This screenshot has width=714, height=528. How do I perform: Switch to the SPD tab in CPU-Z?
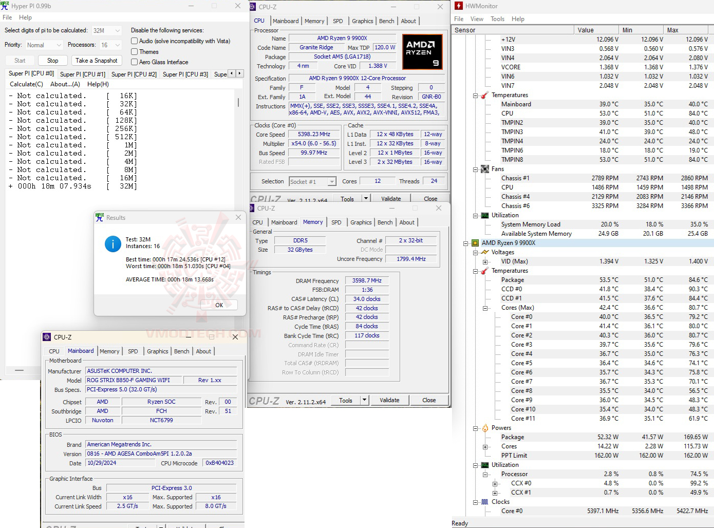(338, 21)
